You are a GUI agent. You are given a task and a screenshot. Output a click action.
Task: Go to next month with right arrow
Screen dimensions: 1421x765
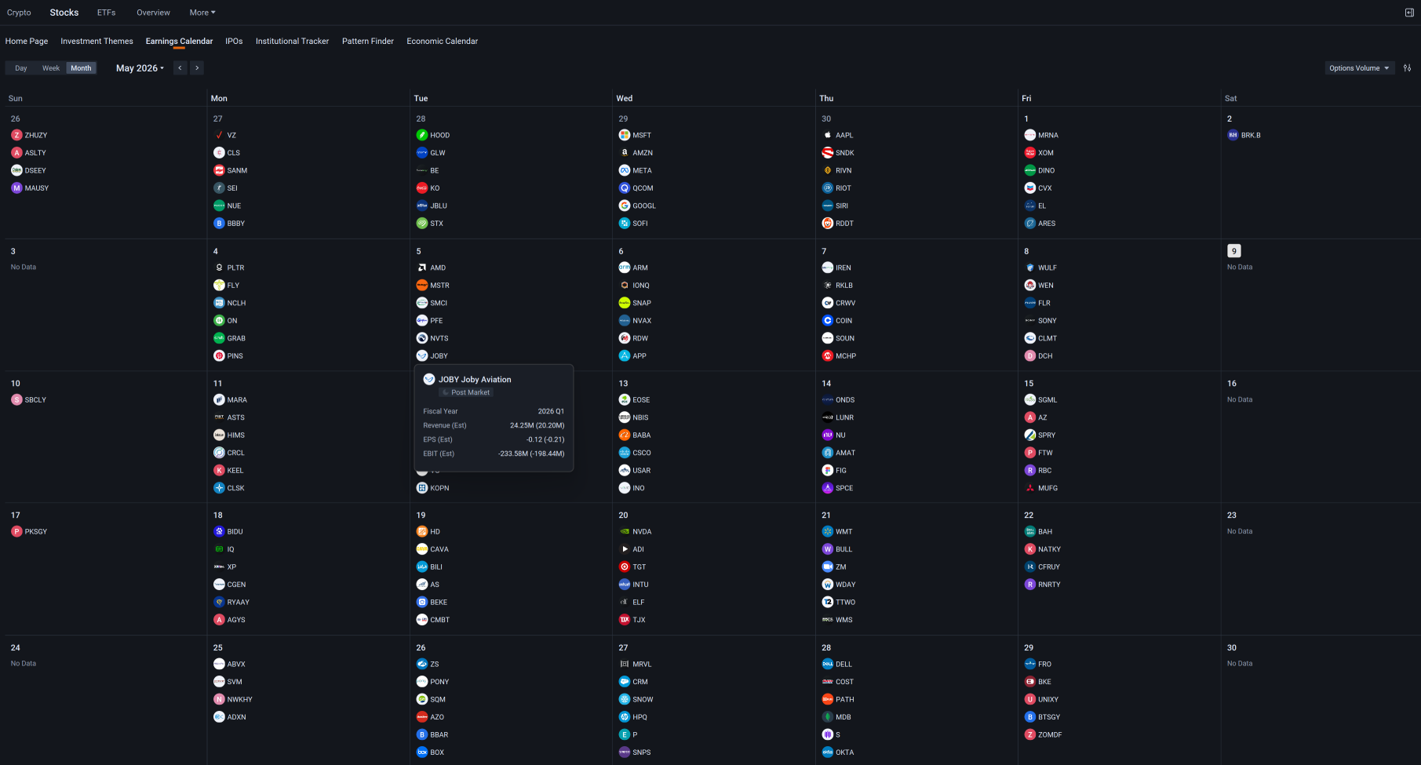tap(197, 68)
